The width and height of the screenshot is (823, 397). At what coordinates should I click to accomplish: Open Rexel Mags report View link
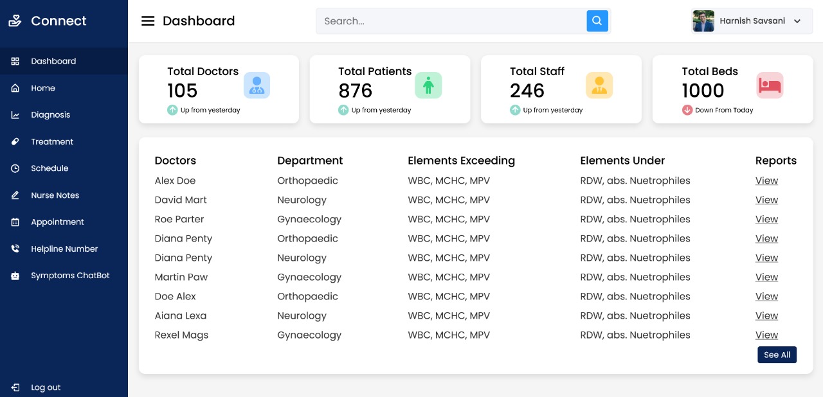coord(766,335)
